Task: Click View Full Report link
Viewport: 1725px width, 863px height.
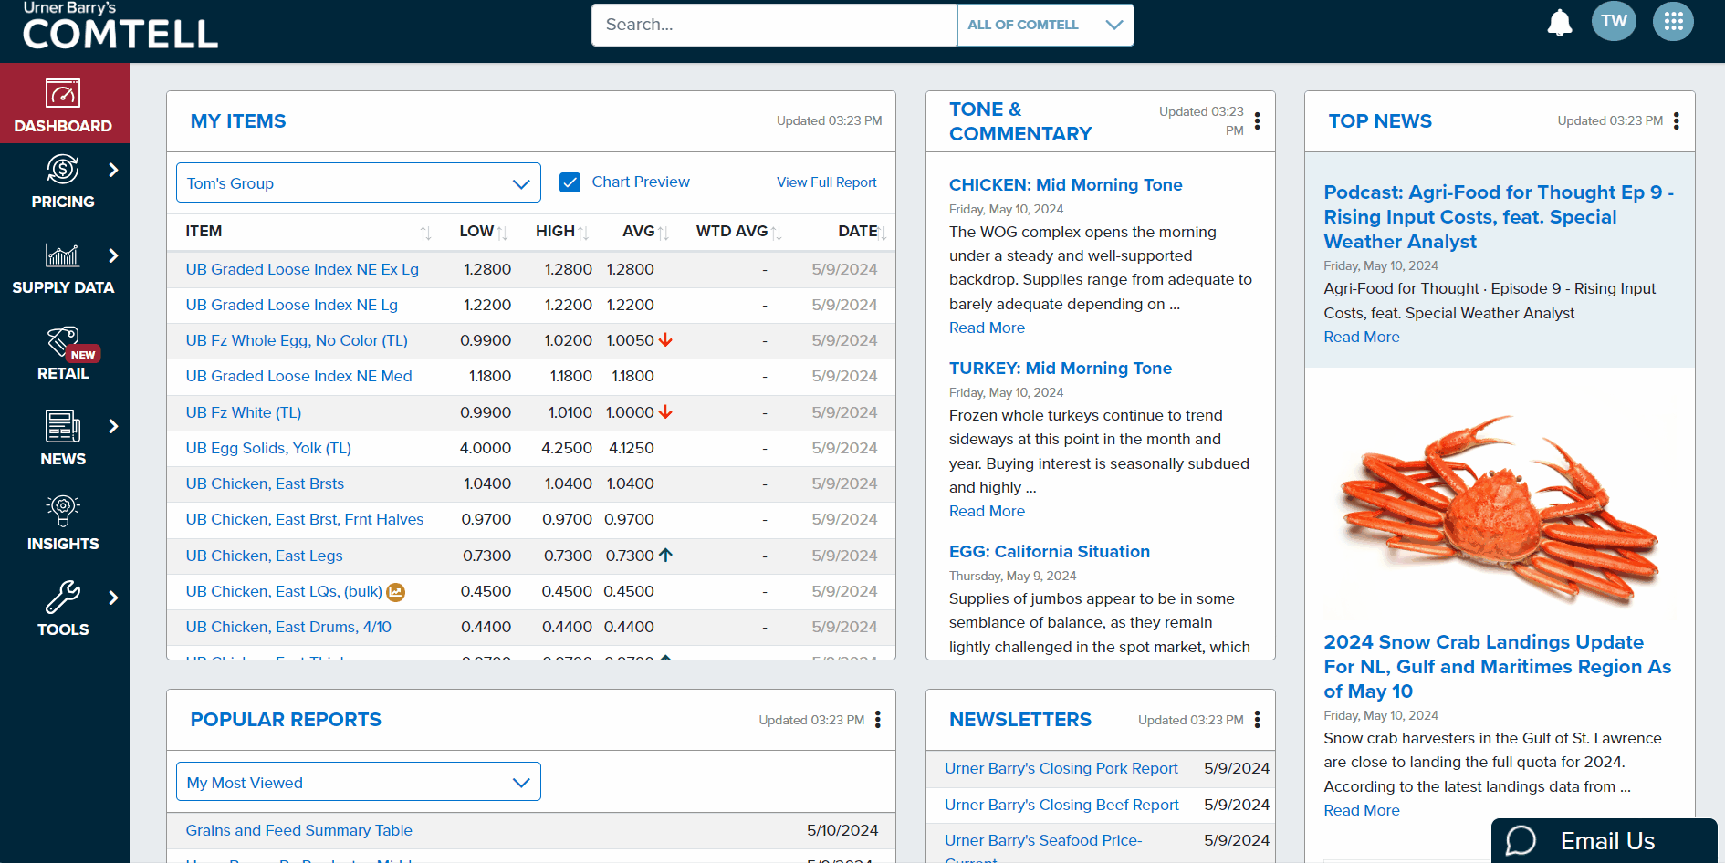Action: pos(826,182)
